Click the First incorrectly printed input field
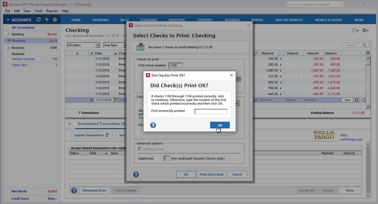Screen dimensions: 378x204 click(x=211, y=112)
